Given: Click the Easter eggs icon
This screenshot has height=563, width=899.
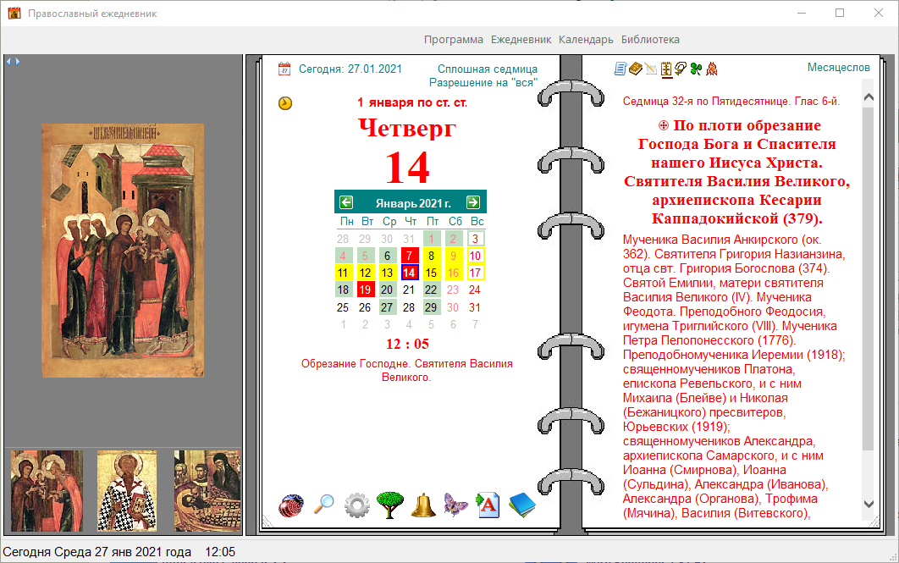Looking at the screenshot, I should pos(291,505).
